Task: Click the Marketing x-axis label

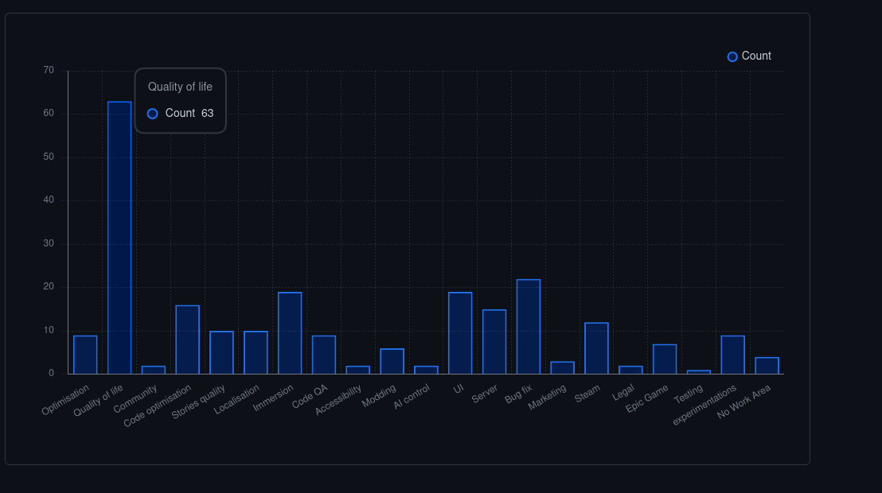Action: 548,397
